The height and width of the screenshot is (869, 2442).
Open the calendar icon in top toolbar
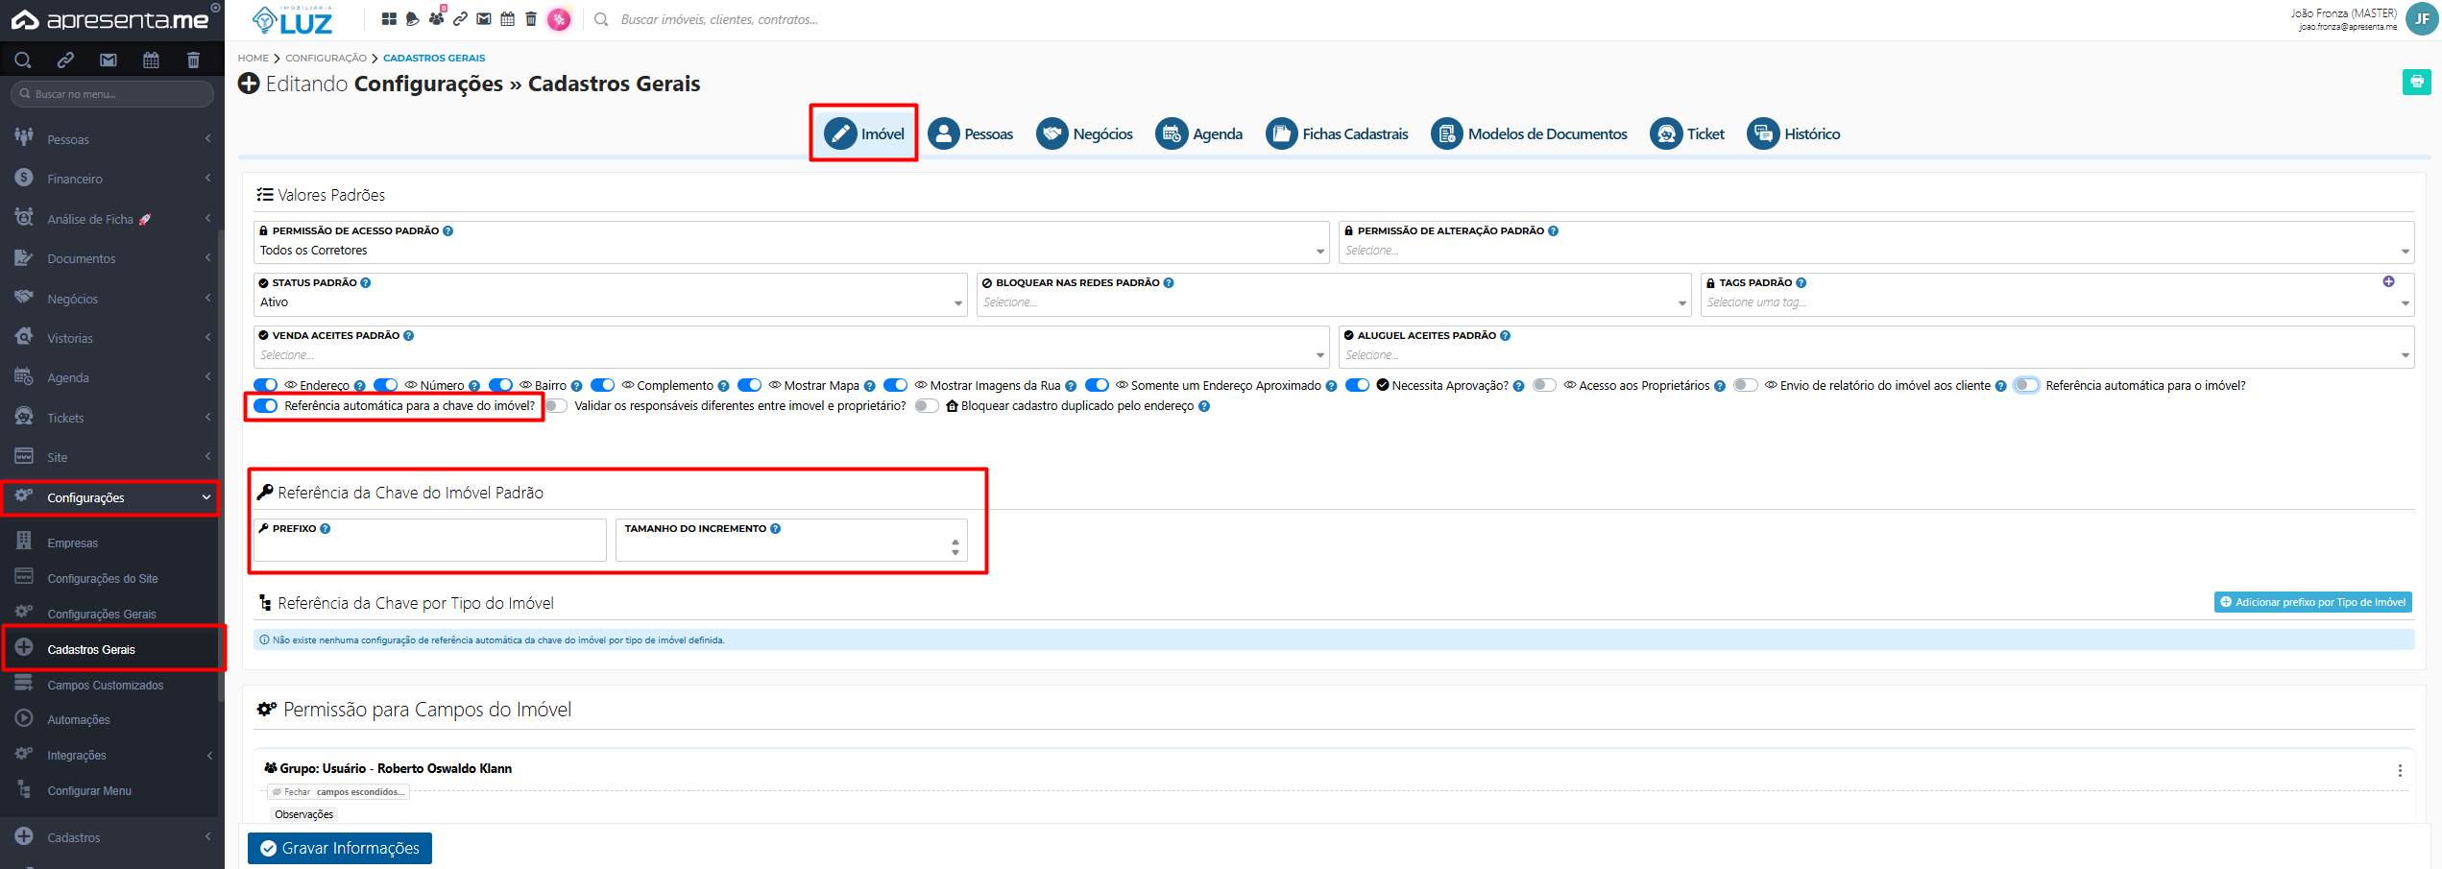[x=508, y=19]
